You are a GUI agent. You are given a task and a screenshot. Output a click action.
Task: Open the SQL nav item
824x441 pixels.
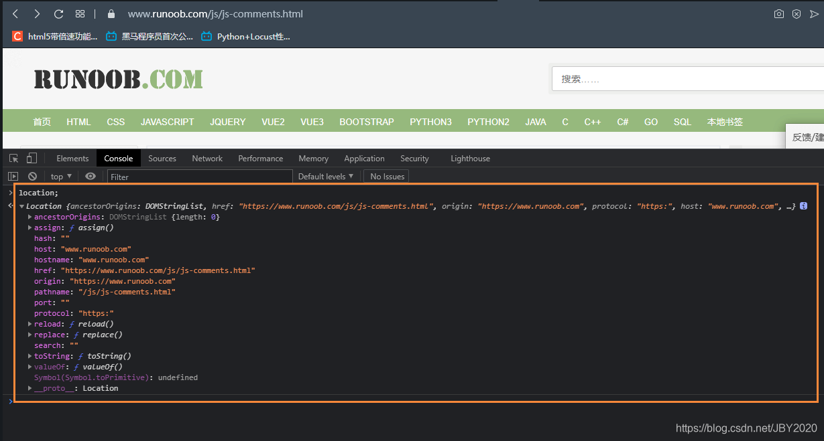tap(683, 122)
